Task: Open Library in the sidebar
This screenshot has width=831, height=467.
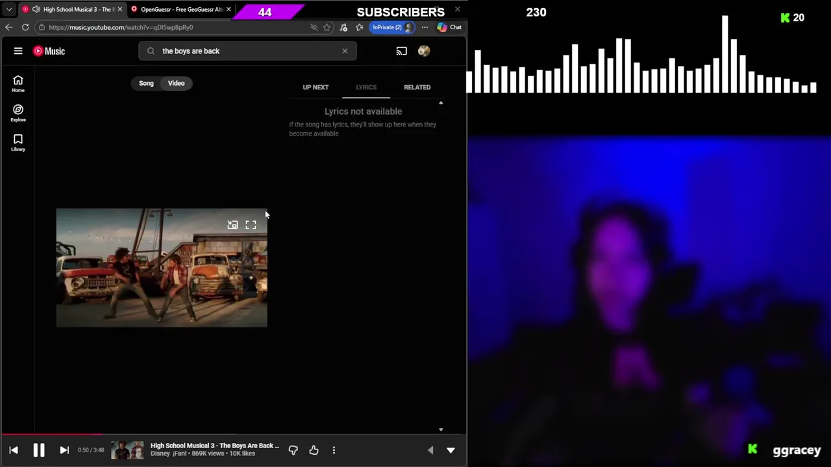Action: [x=18, y=143]
